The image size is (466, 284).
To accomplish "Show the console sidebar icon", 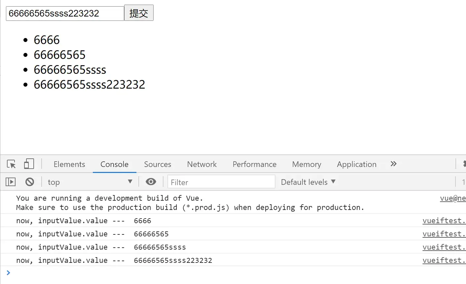I will click(11, 182).
